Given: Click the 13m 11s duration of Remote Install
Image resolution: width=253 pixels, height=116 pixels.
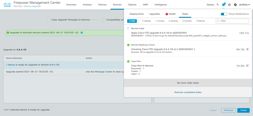Looking at the screenshot, I should tap(244, 33).
